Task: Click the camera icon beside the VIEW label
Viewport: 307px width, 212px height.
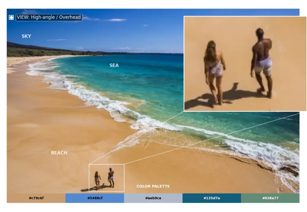Action: [11, 17]
